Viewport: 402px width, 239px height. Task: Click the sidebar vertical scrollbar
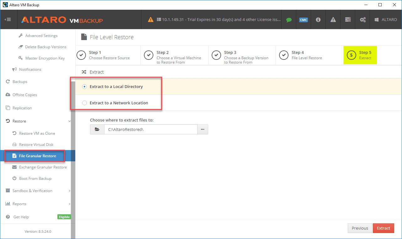click(73, 160)
